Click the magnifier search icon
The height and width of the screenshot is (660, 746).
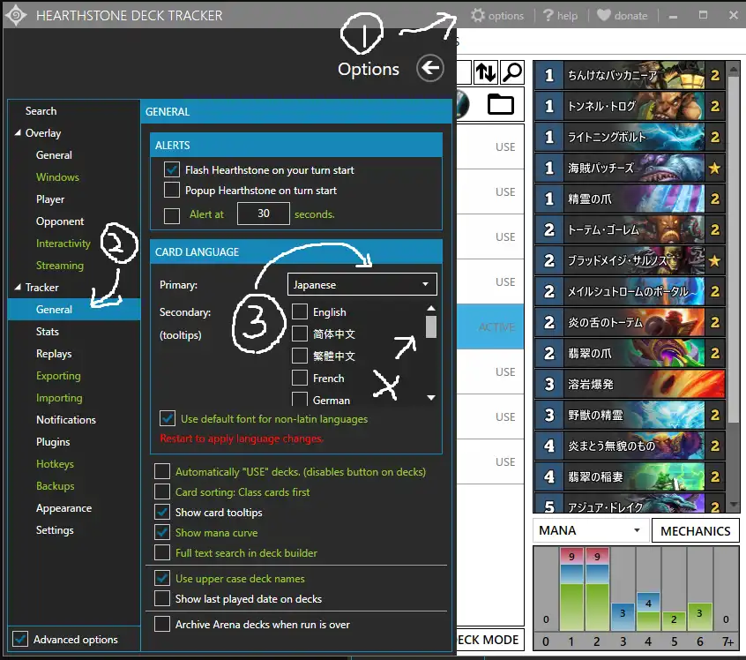512,72
